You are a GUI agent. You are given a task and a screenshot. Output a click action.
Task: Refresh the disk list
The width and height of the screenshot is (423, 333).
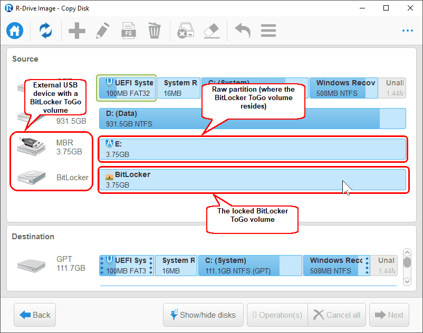[45, 31]
